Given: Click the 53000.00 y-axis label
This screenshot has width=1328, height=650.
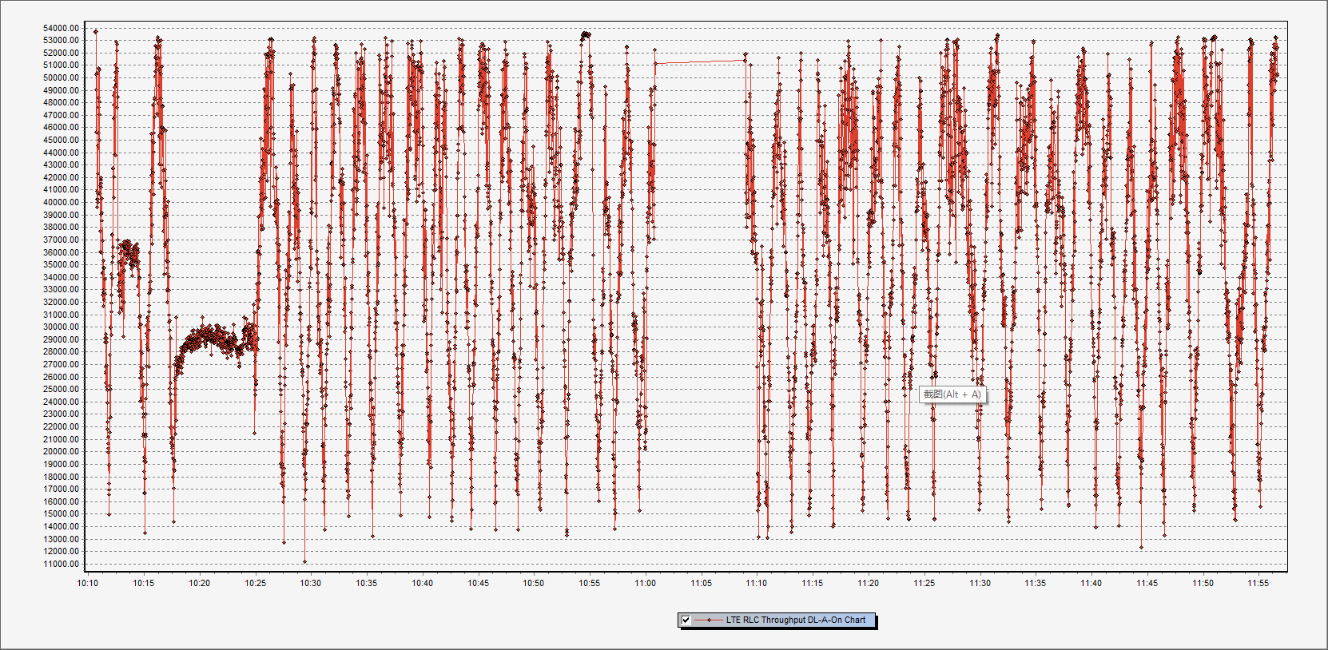Looking at the screenshot, I should click(x=62, y=40).
